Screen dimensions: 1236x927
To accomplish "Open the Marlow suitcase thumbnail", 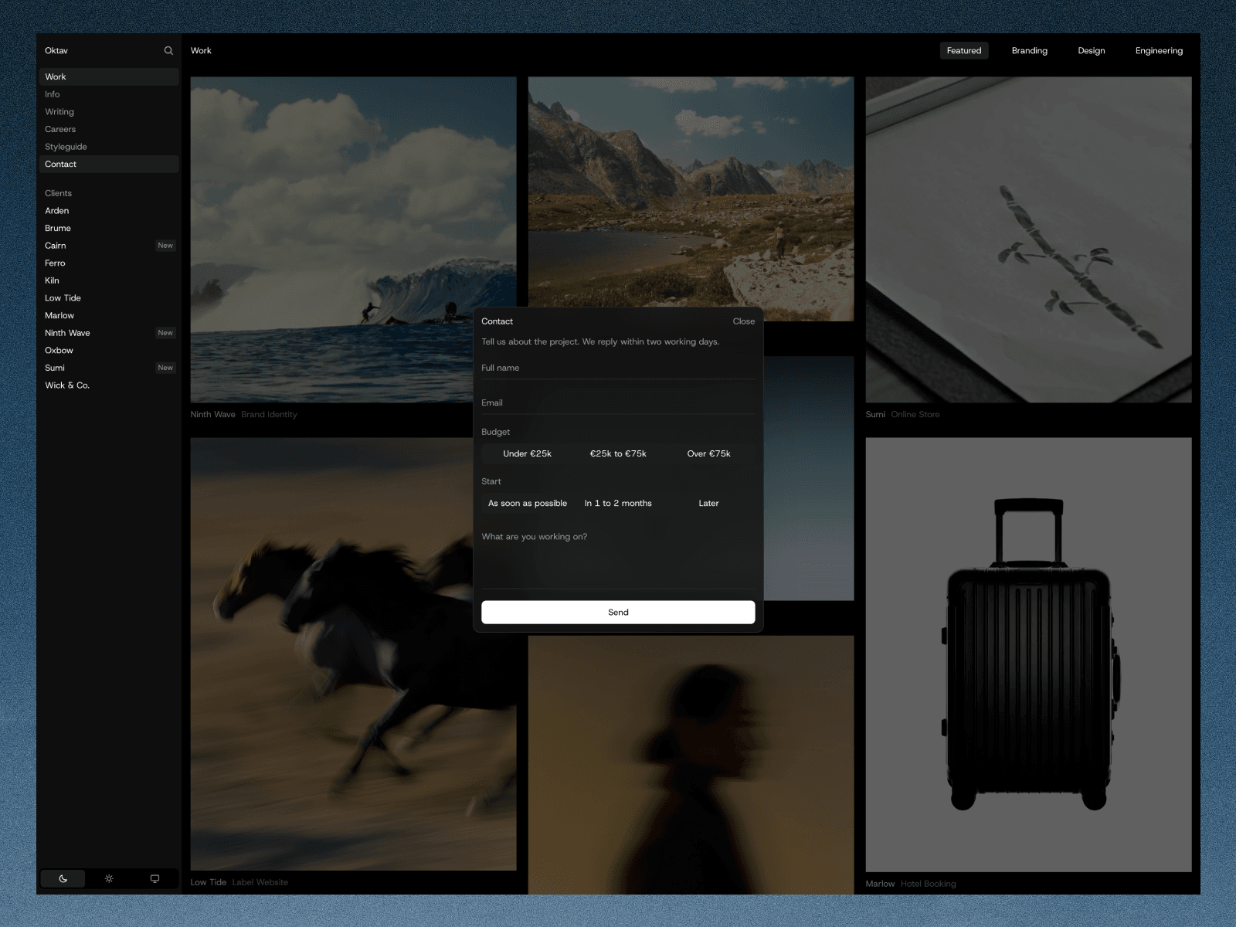I will [x=1028, y=654].
